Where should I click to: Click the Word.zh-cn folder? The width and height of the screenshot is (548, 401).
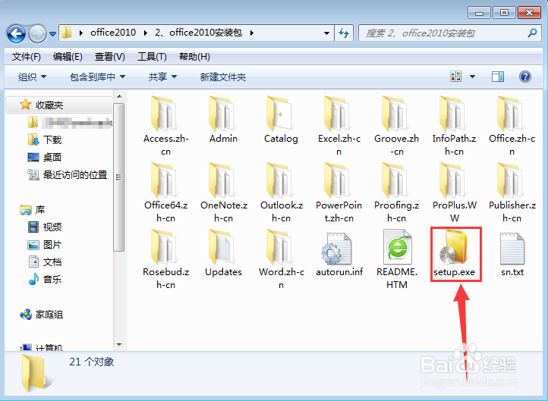click(281, 259)
